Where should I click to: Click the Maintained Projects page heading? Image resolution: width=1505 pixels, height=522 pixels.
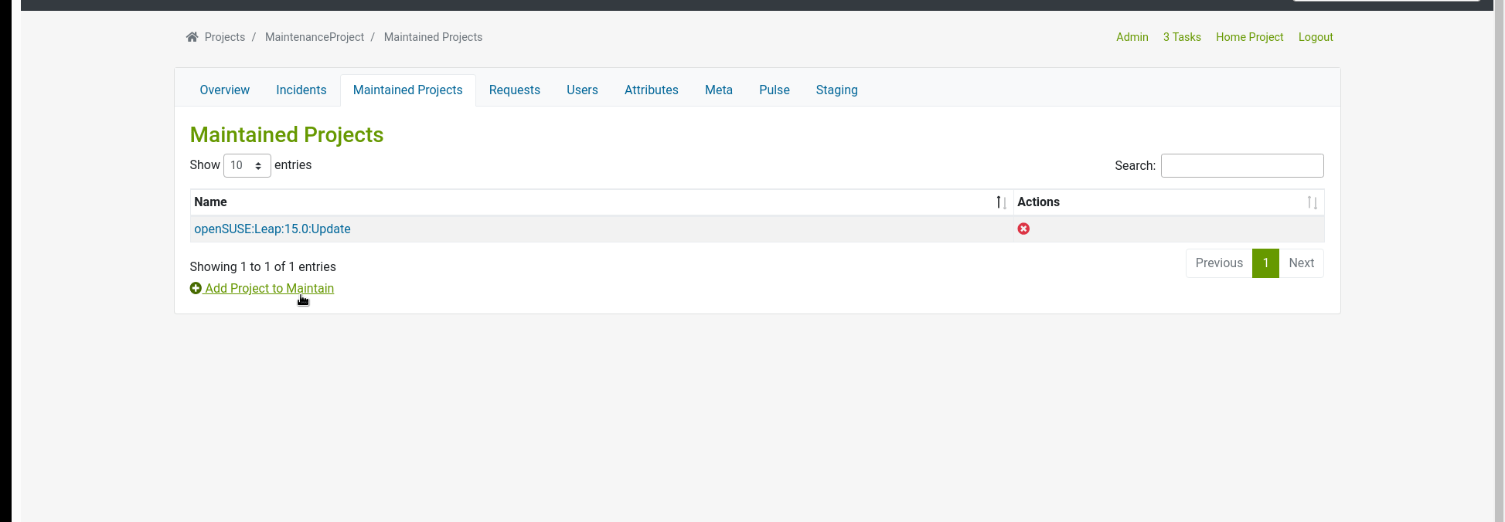tap(287, 134)
